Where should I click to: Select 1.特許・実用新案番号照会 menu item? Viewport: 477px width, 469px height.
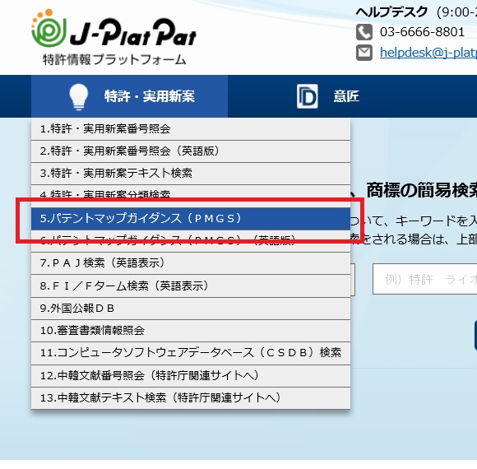pos(191,129)
